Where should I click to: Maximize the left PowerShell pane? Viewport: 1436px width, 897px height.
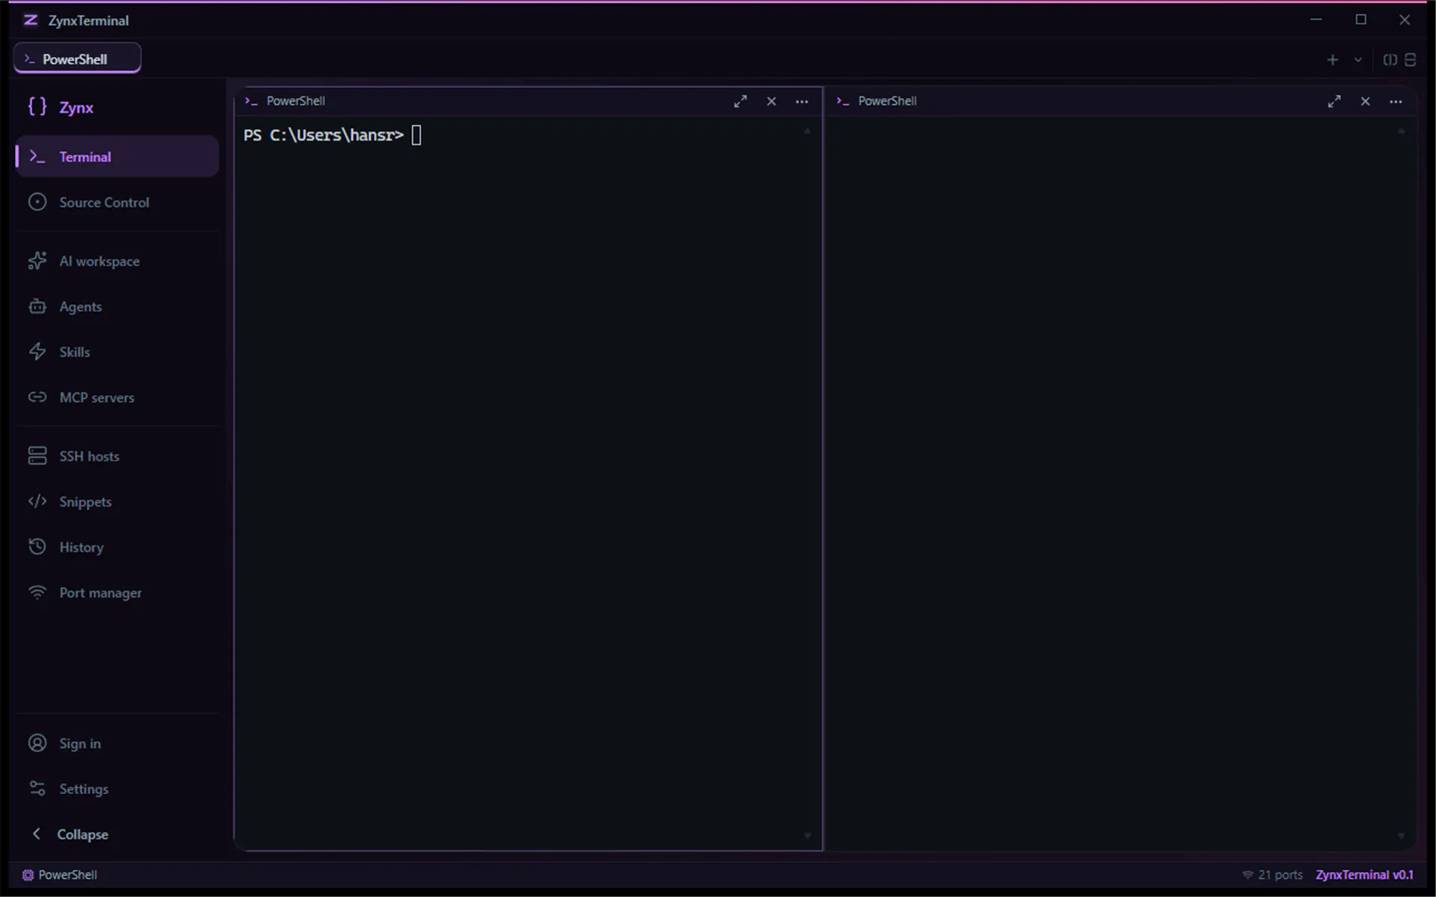740,101
